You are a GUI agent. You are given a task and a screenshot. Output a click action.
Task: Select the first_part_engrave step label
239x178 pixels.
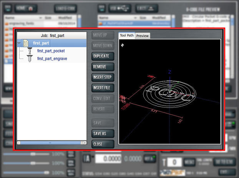tap(52, 59)
